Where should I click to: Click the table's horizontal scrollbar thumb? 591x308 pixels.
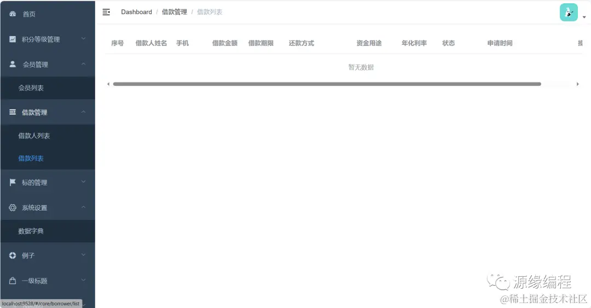coord(327,84)
